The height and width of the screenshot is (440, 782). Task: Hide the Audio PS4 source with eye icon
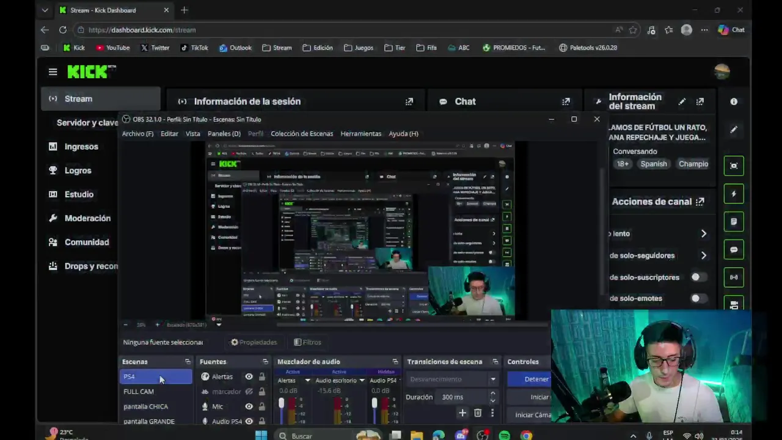coord(249,421)
